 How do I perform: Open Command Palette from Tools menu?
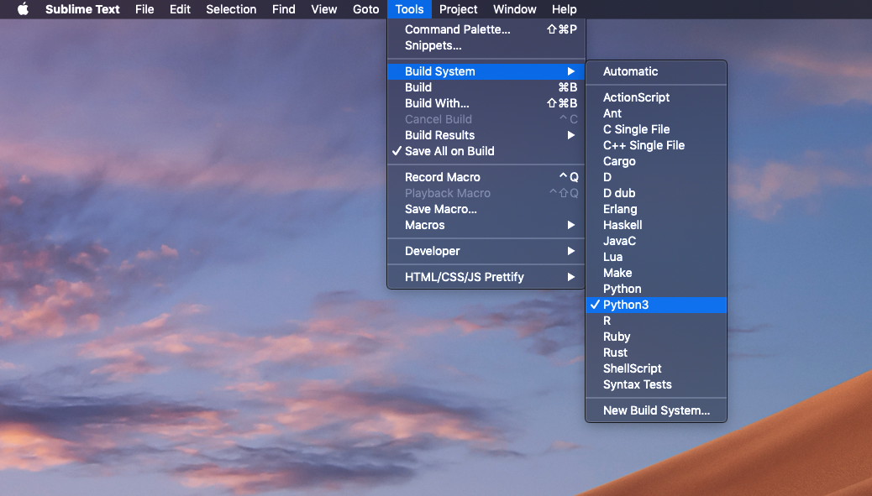pos(457,29)
